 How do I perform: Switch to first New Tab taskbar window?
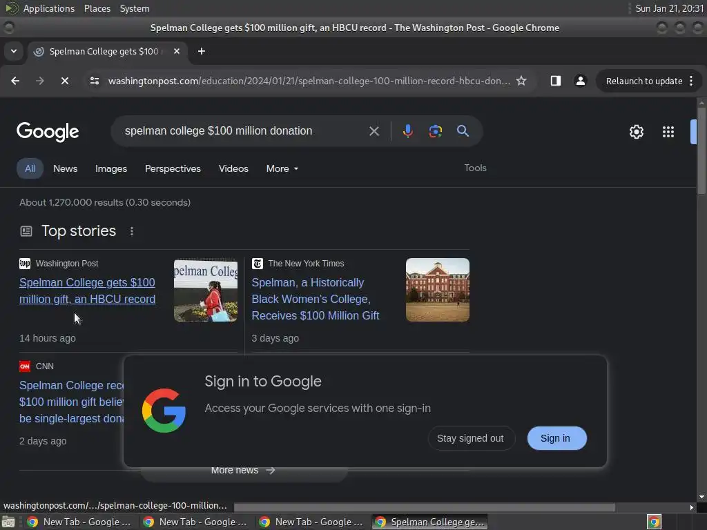[x=80, y=522]
